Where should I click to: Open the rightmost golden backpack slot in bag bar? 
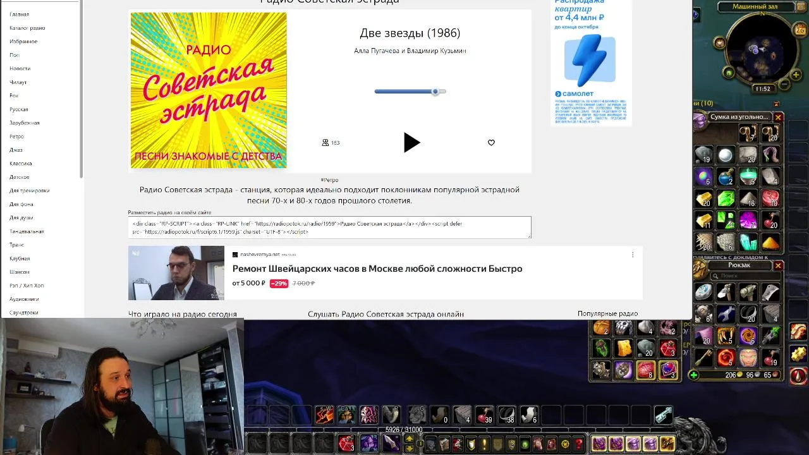667,443
